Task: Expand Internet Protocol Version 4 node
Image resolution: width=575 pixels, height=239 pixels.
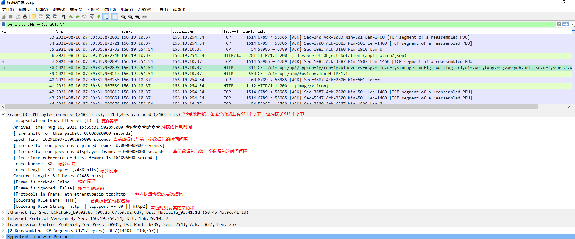Action: (x=3, y=218)
